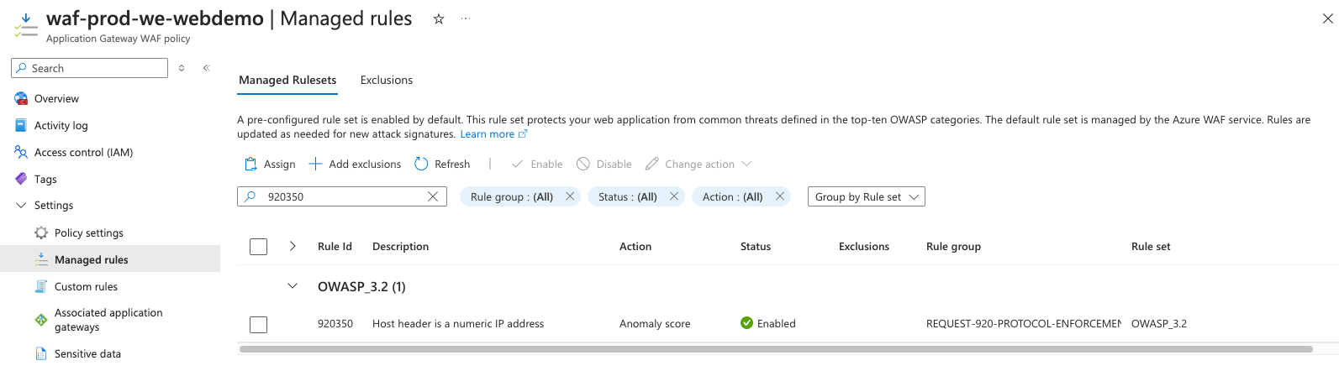This screenshot has width=1339, height=371.
Task: Collapse the Settings section
Action: click(21, 206)
